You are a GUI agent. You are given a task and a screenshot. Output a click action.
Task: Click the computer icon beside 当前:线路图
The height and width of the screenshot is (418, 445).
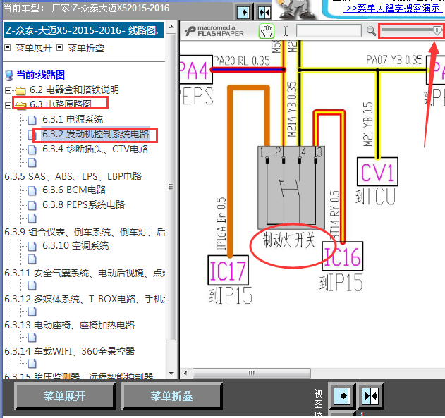(9, 75)
